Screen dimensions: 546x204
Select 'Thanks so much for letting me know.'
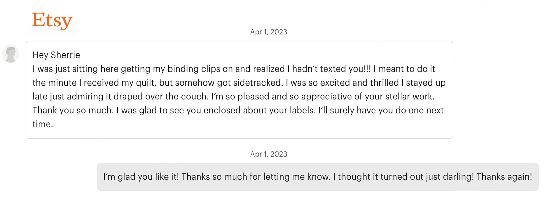[x=256, y=177]
